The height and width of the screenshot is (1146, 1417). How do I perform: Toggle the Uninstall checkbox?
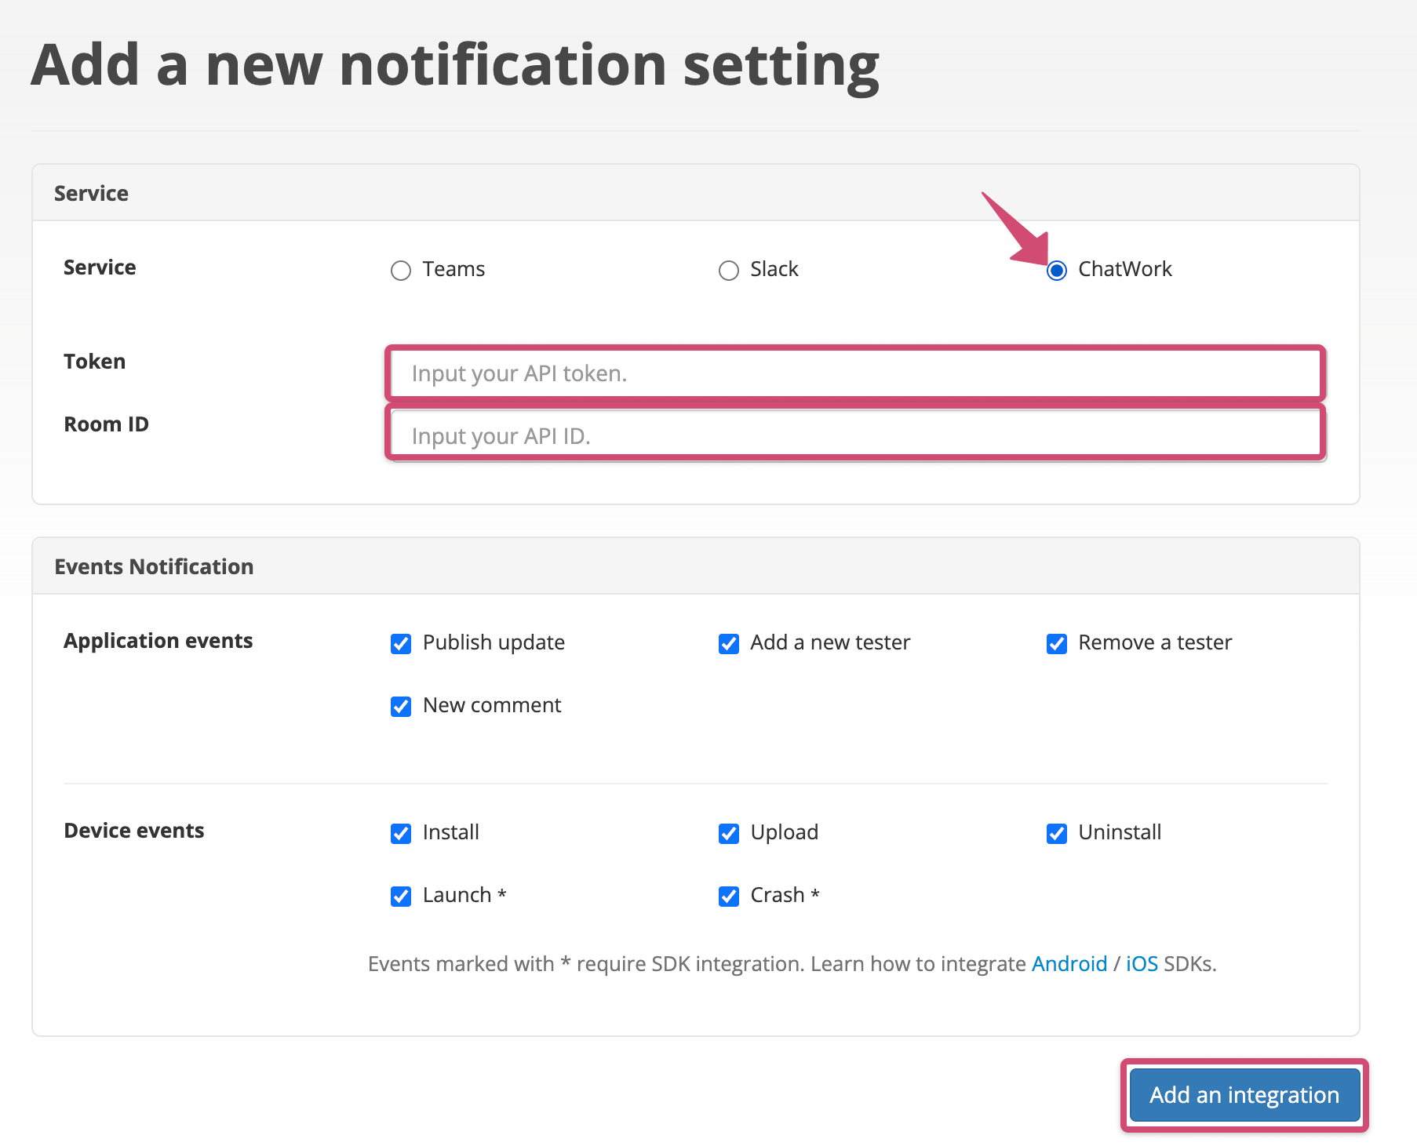pos(1056,833)
